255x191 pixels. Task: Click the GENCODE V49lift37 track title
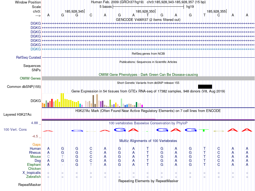(148, 20)
